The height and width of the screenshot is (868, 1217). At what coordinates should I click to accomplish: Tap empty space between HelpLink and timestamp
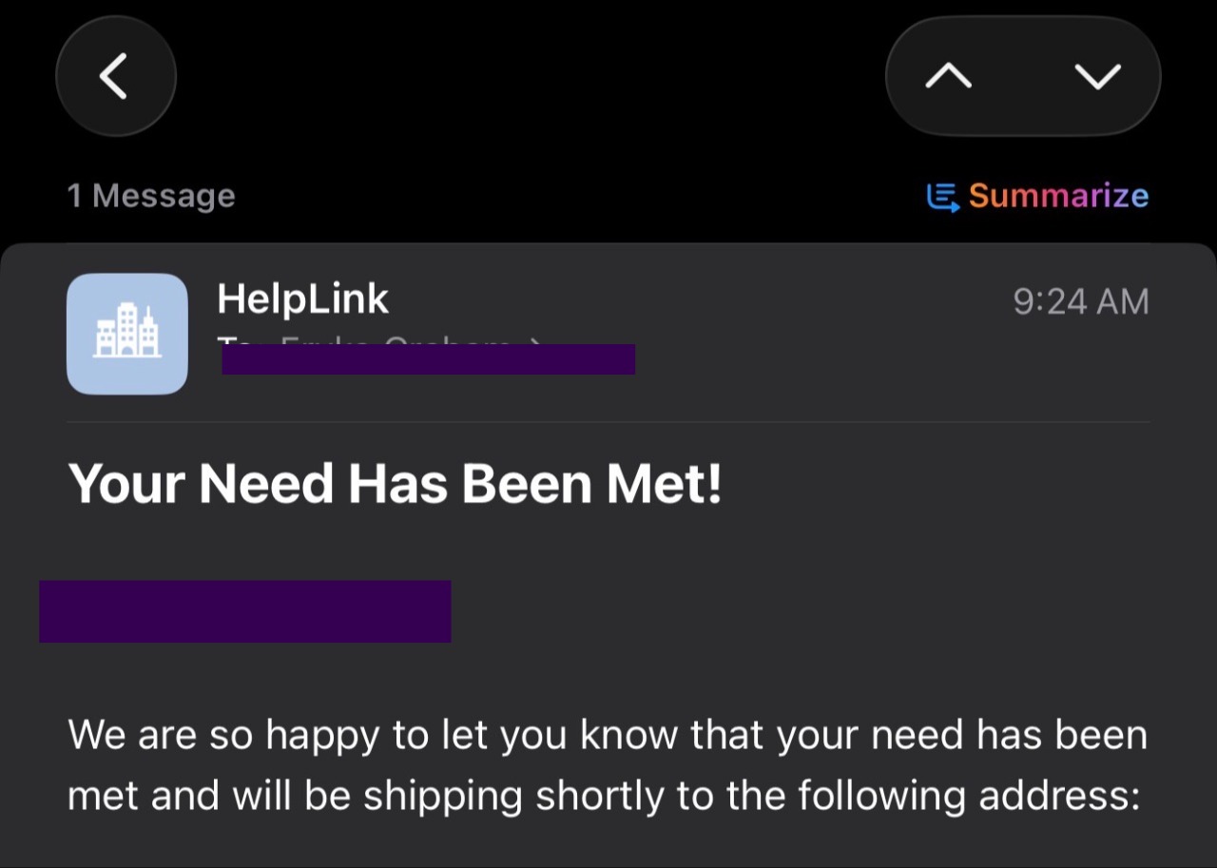click(701, 300)
